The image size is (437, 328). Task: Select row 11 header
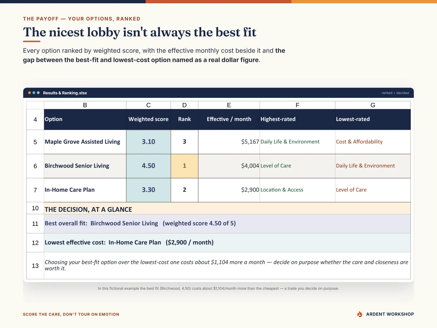[35, 224]
